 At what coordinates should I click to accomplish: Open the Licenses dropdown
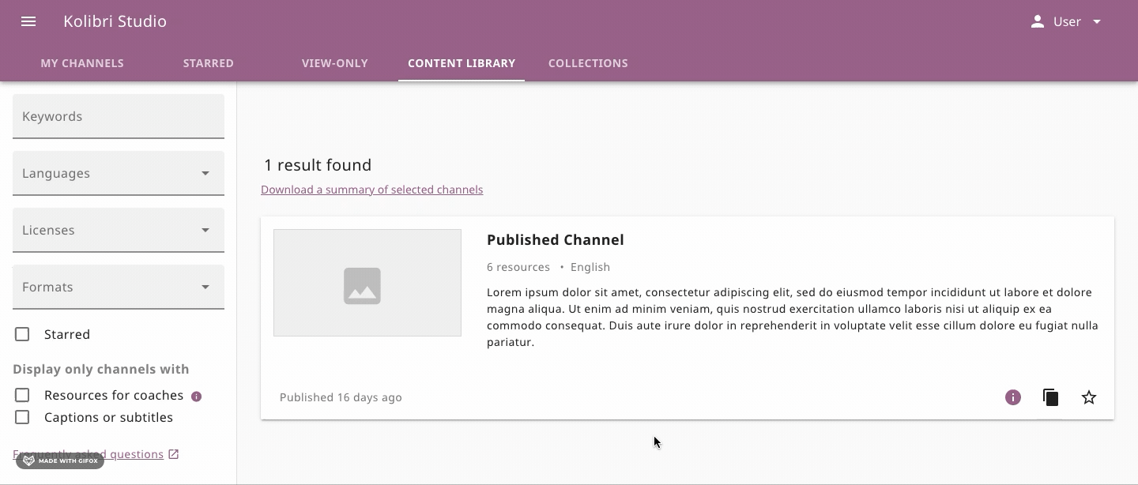[119, 230]
